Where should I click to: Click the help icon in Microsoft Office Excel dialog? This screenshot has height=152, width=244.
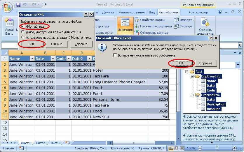click(x=210, y=38)
